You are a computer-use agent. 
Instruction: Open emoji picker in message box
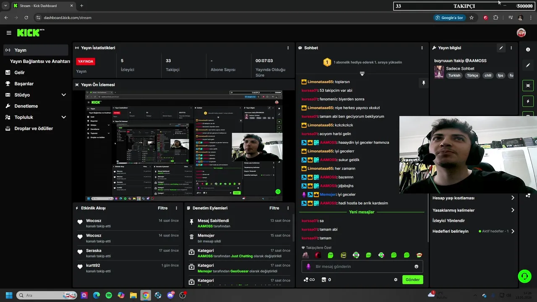[x=416, y=266]
